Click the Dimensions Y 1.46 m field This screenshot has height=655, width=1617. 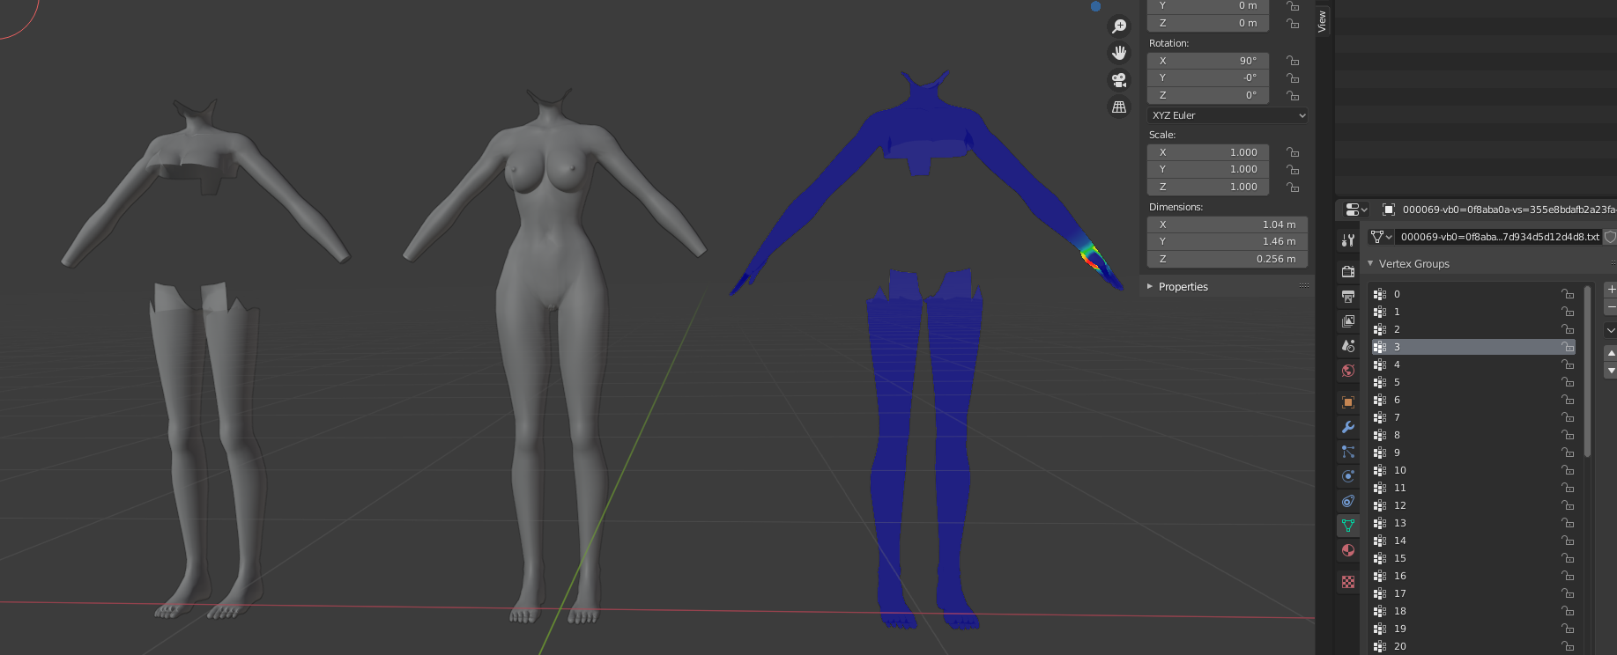point(1228,241)
